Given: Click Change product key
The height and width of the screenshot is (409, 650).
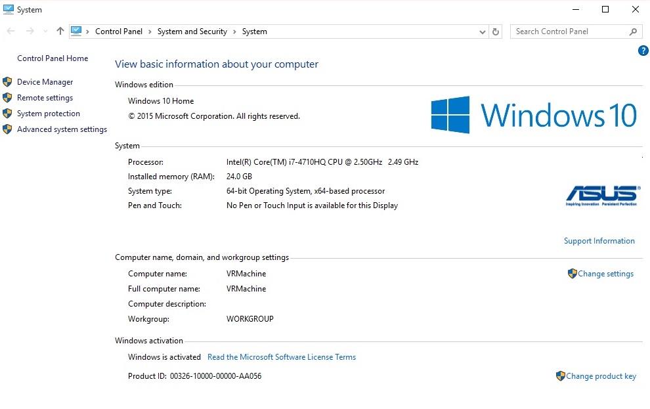Looking at the screenshot, I should click(x=601, y=376).
